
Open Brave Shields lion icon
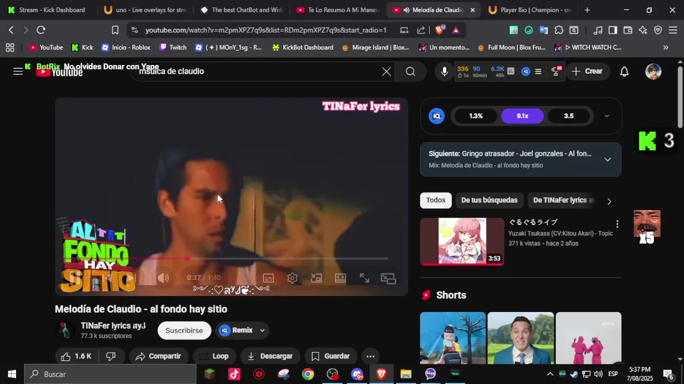(439, 30)
